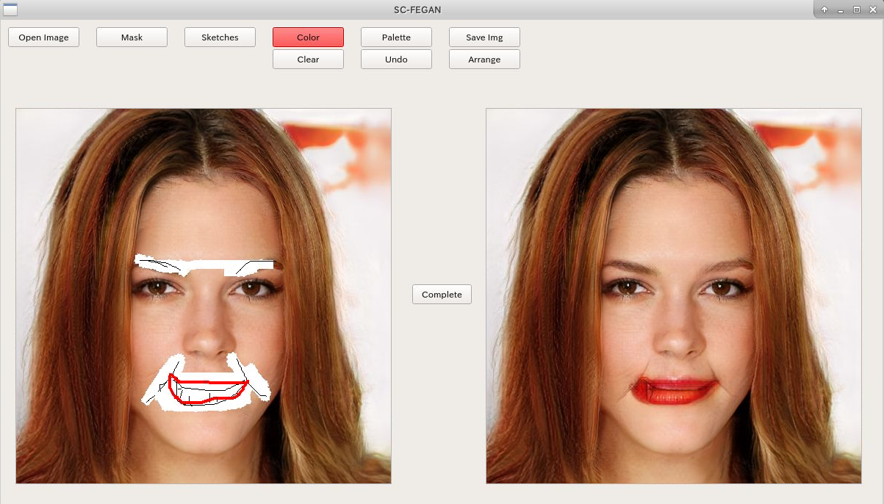Undo the last stroke

[396, 60]
